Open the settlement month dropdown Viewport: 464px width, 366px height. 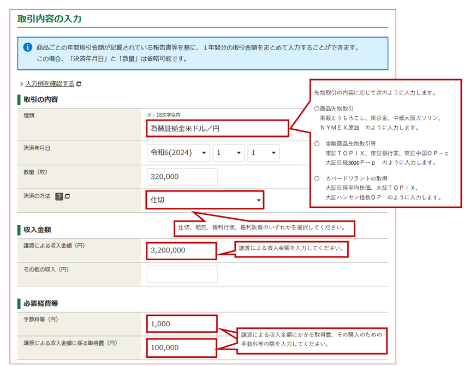229,153
